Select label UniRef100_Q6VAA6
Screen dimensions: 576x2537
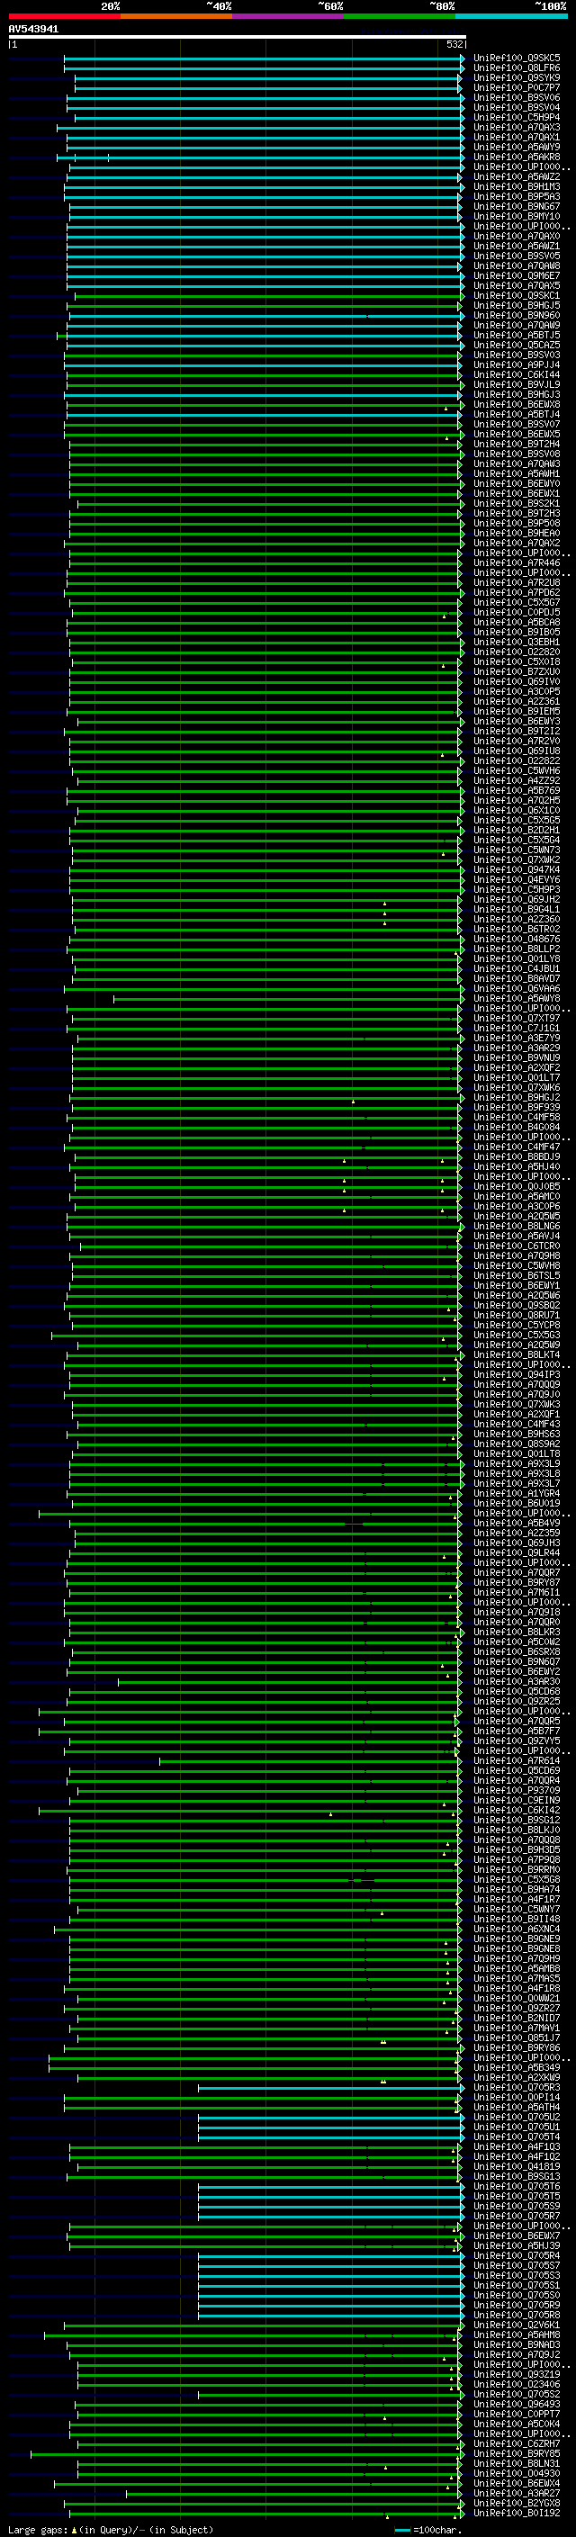(x=517, y=988)
